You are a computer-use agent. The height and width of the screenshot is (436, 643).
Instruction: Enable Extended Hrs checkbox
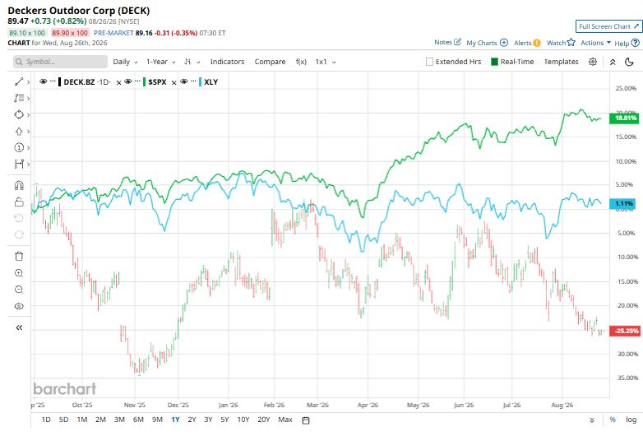(x=429, y=62)
